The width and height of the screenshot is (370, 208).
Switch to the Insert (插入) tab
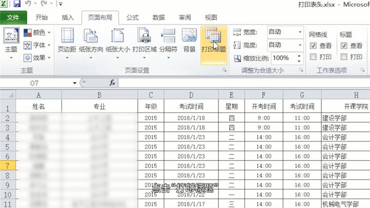coord(68,17)
